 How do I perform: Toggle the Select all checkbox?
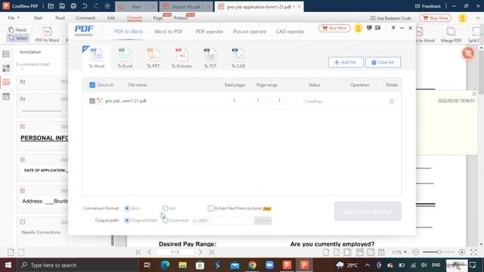click(x=92, y=85)
